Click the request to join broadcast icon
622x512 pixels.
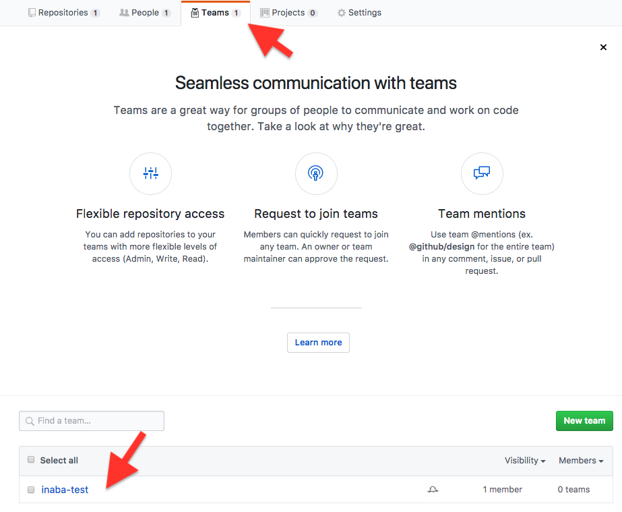pos(316,173)
